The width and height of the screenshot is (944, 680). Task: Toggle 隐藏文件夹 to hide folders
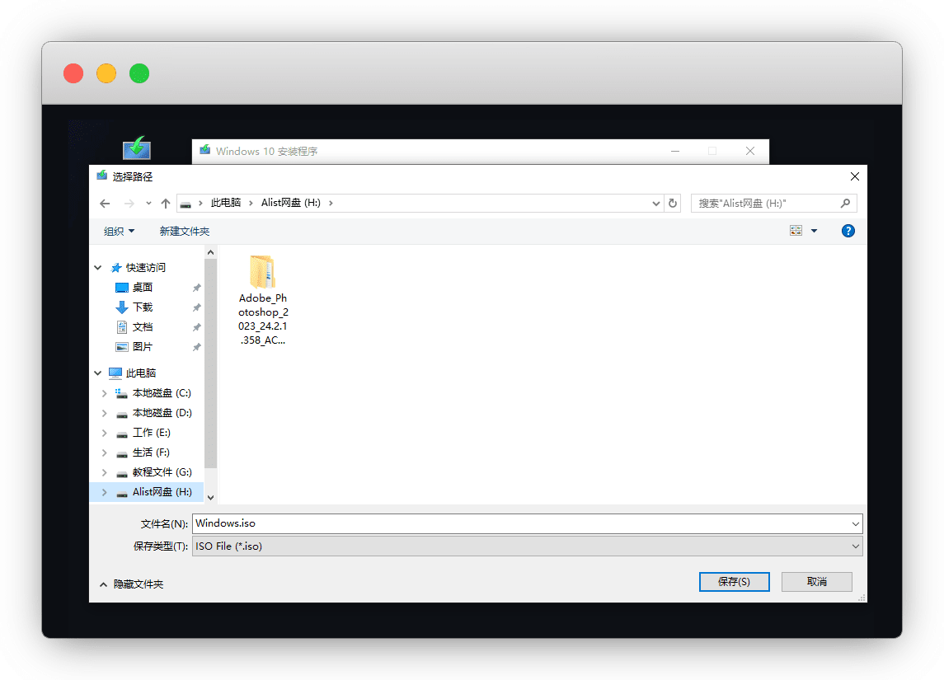click(131, 584)
